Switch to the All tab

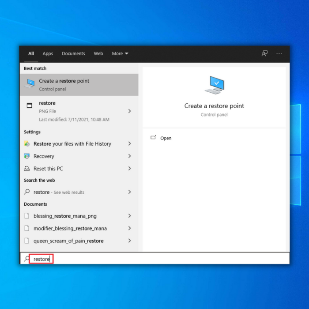coord(31,53)
